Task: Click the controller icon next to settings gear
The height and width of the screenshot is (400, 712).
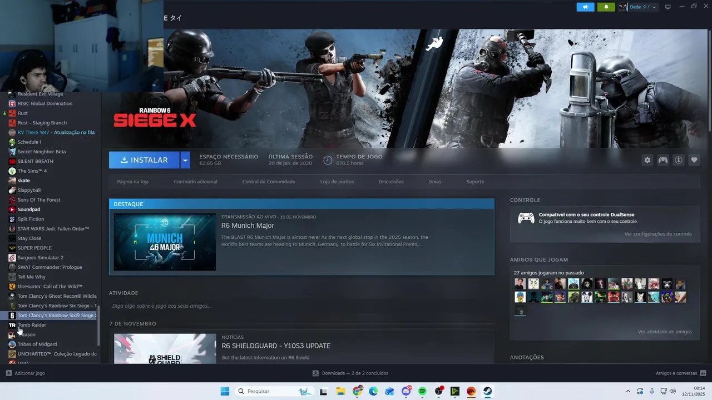Action: pos(663,160)
